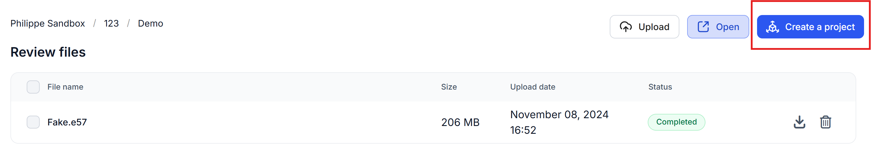Click the Create a project button
This screenshot has height=165, width=871.
point(810,27)
